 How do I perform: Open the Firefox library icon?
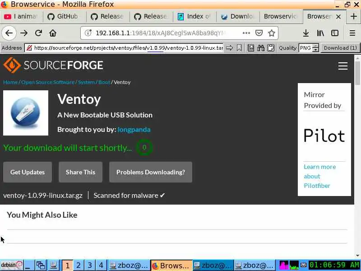pos(320,33)
